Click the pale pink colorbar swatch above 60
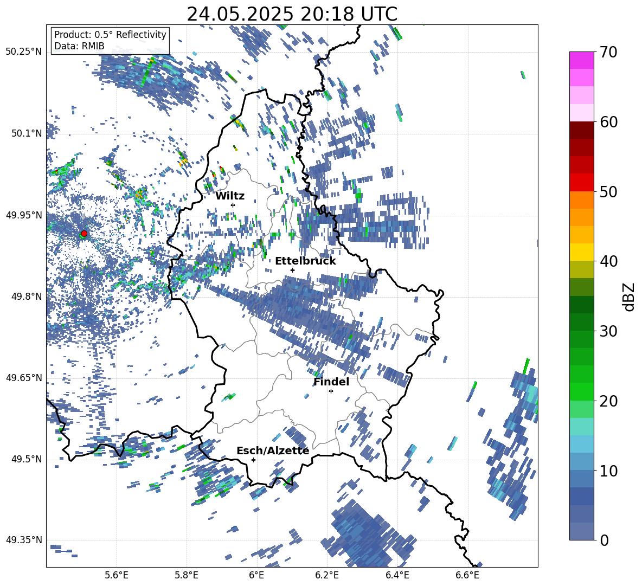The image size is (642, 586). [x=581, y=113]
